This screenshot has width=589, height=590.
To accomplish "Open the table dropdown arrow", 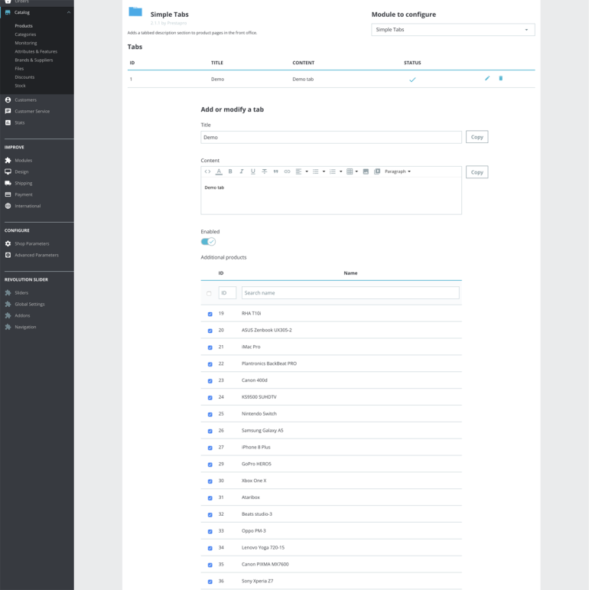I will (x=356, y=171).
